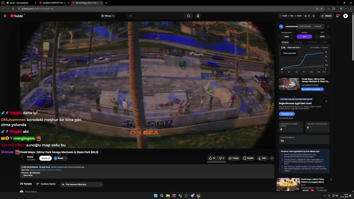Open Discord from the taskbar

(x=192, y=196)
